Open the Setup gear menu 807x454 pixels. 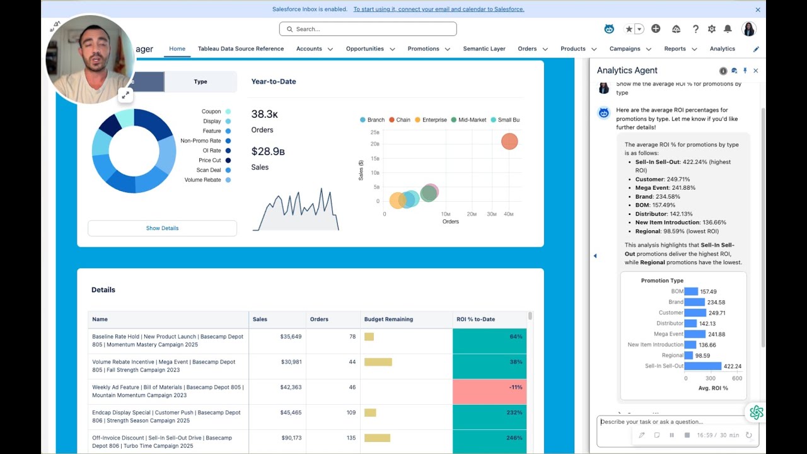(712, 29)
